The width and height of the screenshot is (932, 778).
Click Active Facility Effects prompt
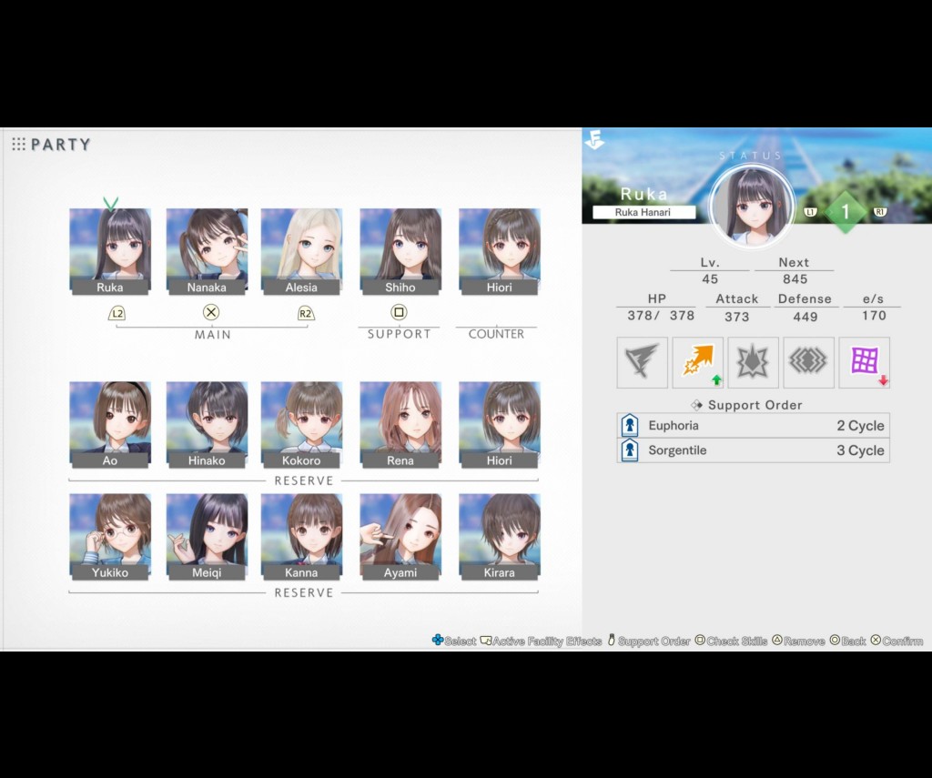(541, 641)
